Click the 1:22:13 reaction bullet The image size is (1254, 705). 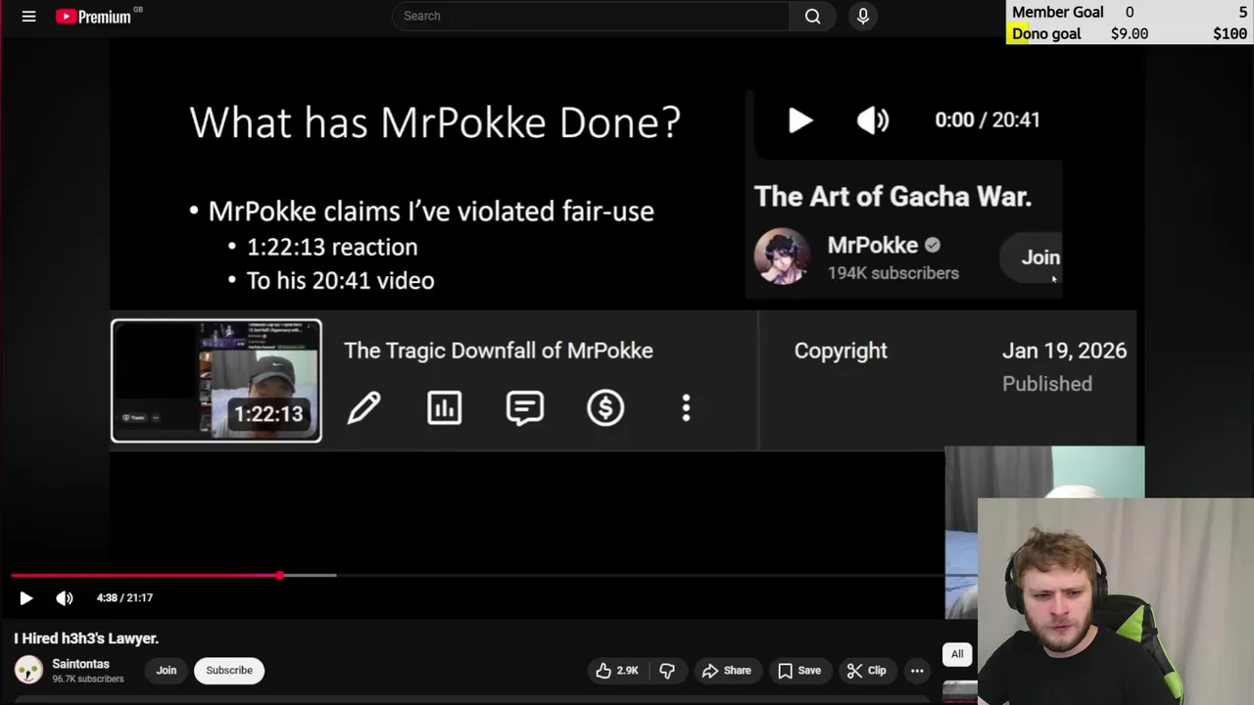(x=332, y=247)
